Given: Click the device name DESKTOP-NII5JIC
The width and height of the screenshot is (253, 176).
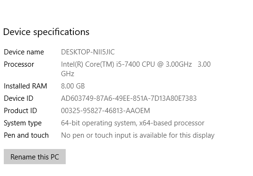Looking at the screenshot, I should tap(88, 52).
